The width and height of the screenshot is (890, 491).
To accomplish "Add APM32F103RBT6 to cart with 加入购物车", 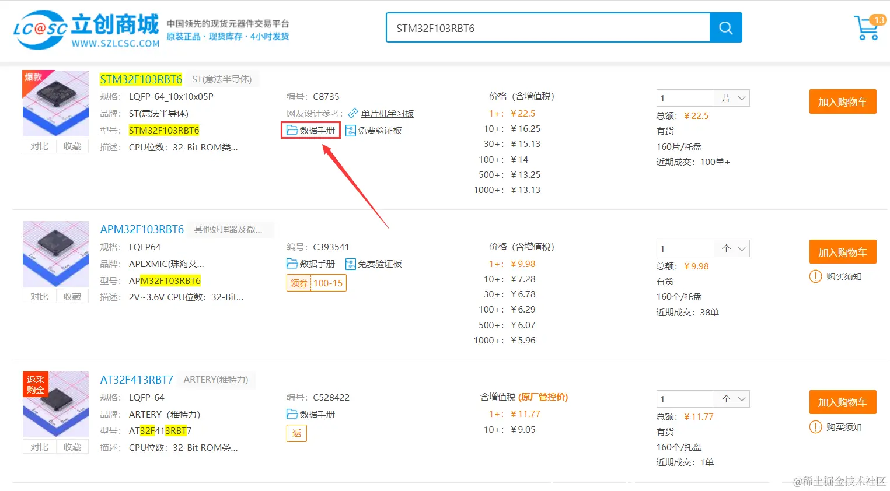I will click(x=843, y=252).
